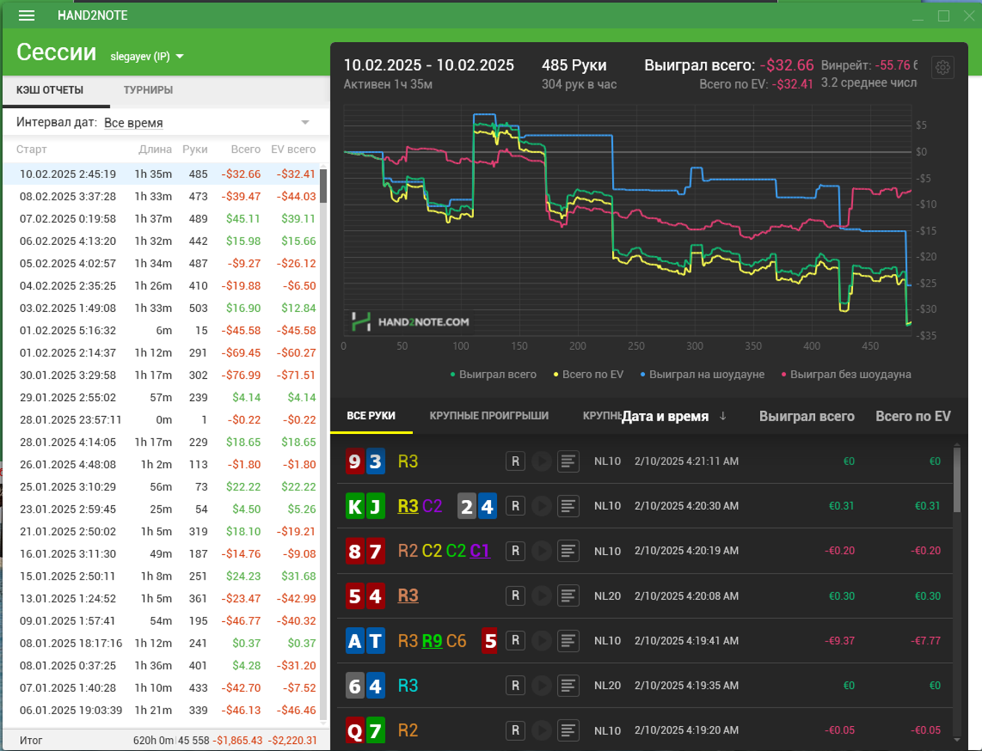The width and height of the screenshot is (982, 751).
Task: Select session 07.02.2025 0:19:58
Action: tap(161, 219)
